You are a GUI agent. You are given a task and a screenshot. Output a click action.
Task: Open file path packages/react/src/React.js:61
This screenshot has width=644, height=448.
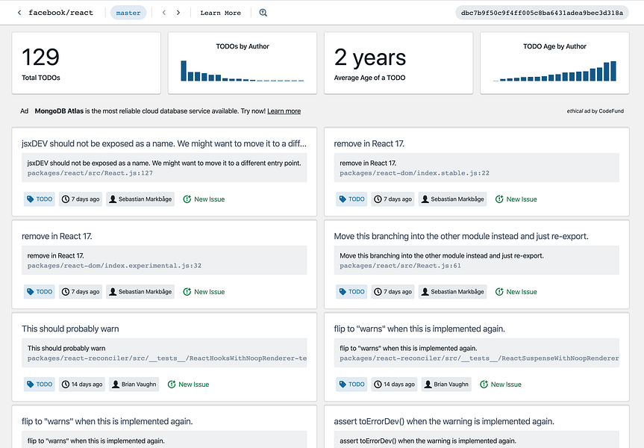point(400,266)
